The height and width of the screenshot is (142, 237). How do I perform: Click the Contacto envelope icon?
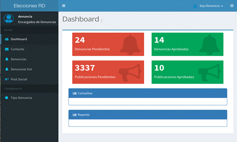(7, 49)
